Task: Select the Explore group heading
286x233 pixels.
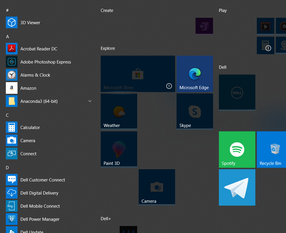Action: 108,48
